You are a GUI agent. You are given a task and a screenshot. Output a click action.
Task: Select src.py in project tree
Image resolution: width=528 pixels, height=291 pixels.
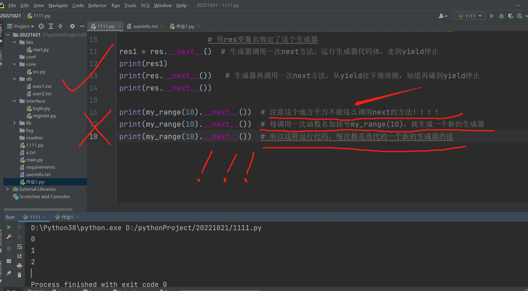pyautogui.click(x=39, y=71)
